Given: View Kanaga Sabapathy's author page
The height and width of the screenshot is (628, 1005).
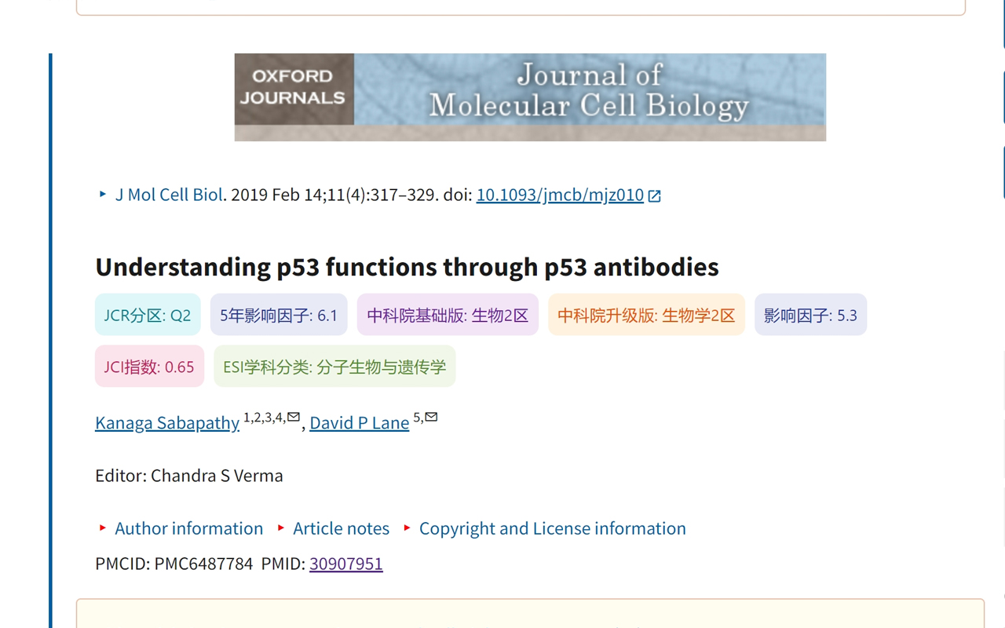Looking at the screenshot, I should (166, 422).
